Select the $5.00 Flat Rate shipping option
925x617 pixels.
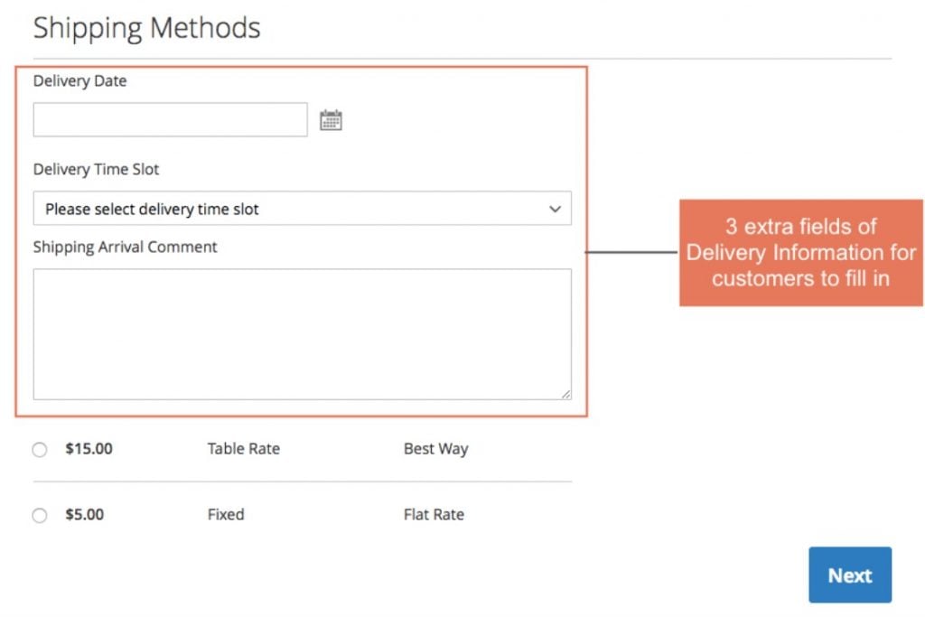point(39,515)
